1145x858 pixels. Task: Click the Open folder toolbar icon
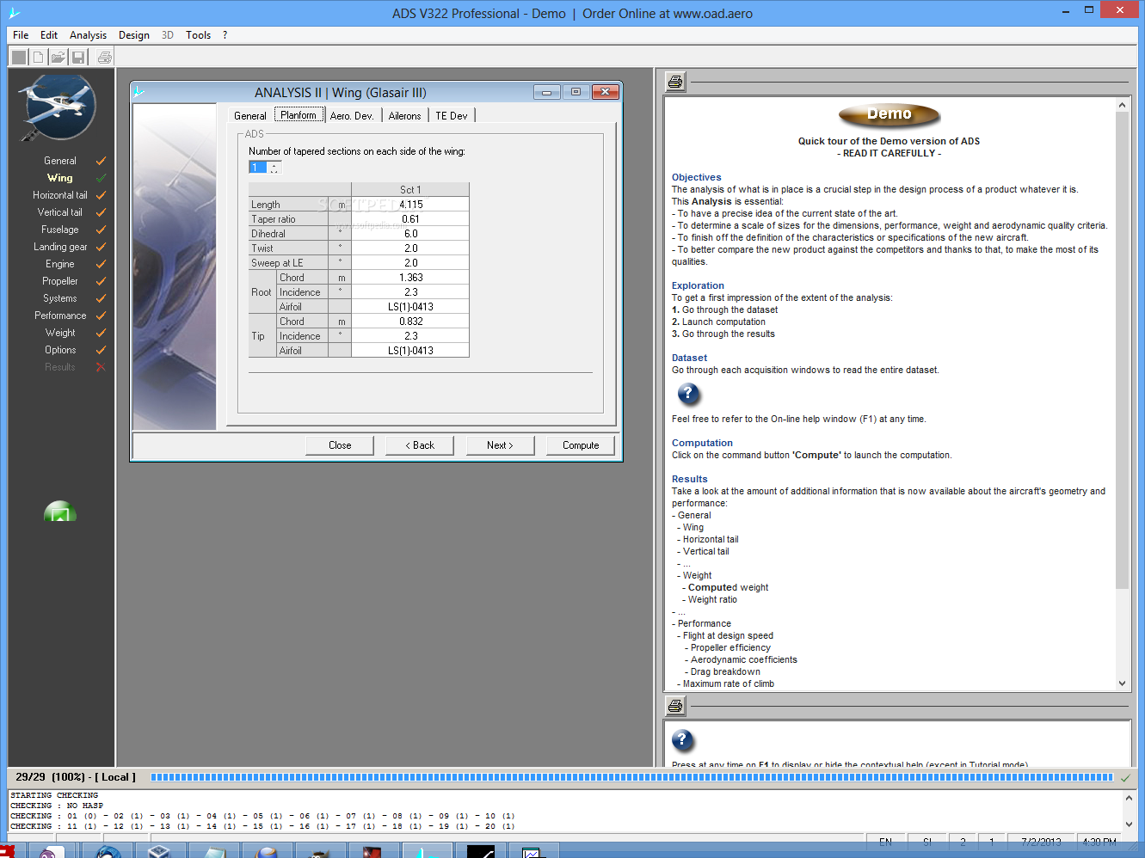58,58
